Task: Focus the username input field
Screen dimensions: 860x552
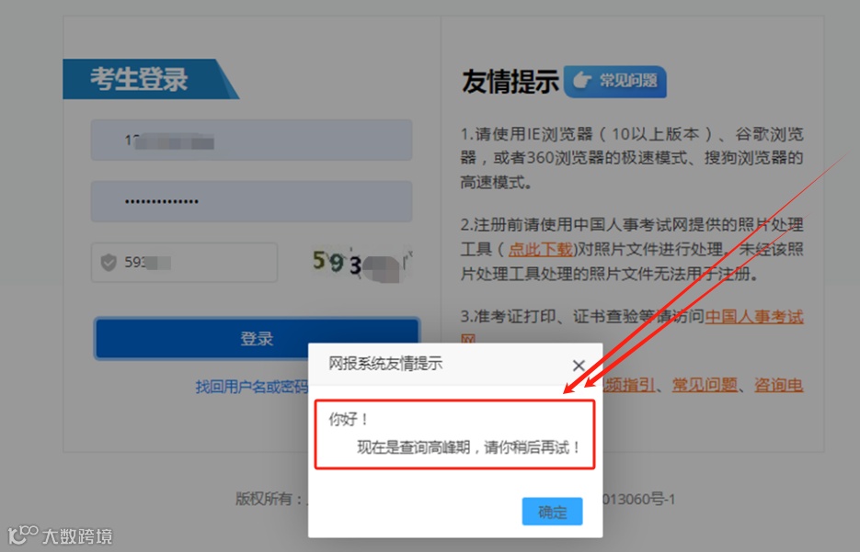Action: 251,141
